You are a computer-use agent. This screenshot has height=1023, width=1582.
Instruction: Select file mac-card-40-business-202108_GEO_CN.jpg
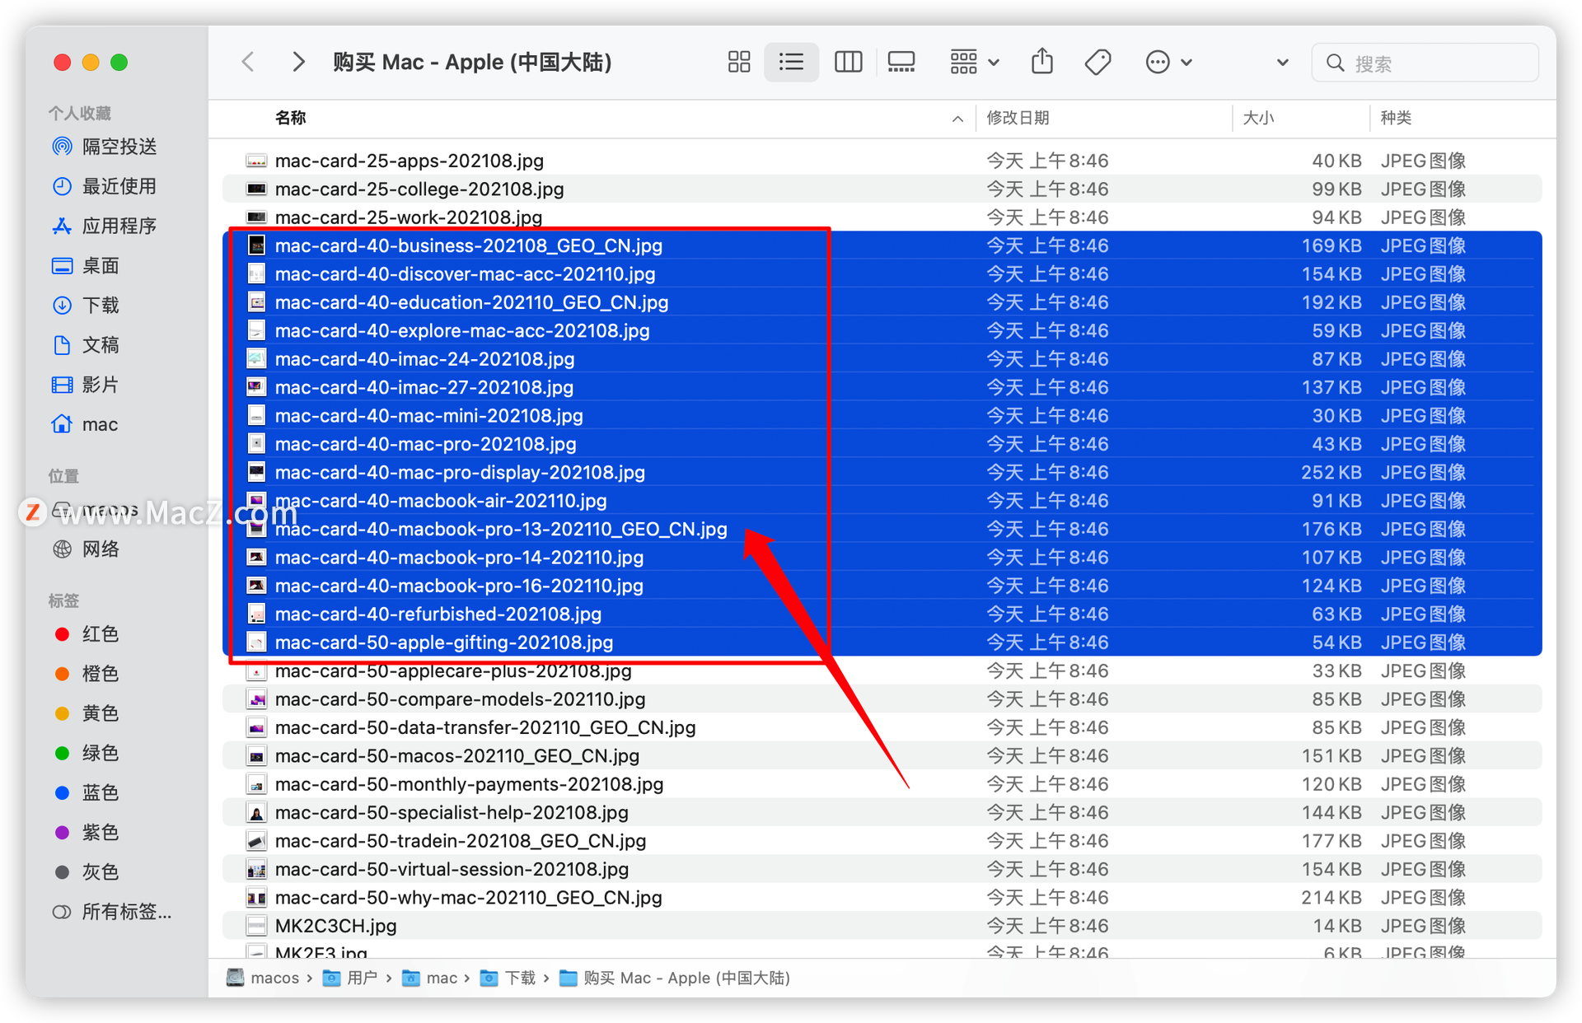[882, 245]
